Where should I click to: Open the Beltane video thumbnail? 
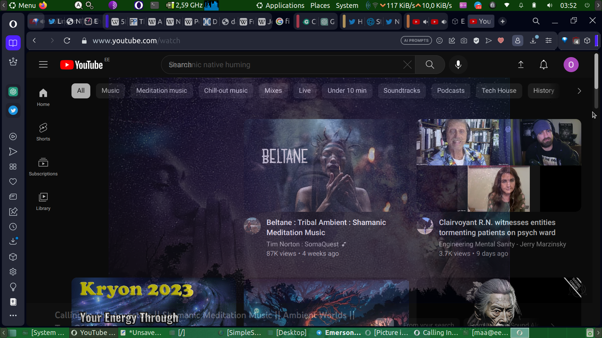[326, 165]
